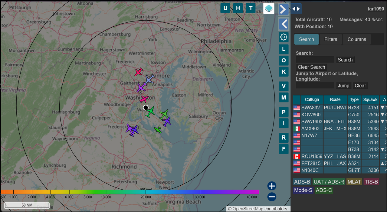Click the Clear Search button
387x212 pixels.
point(311,67)
